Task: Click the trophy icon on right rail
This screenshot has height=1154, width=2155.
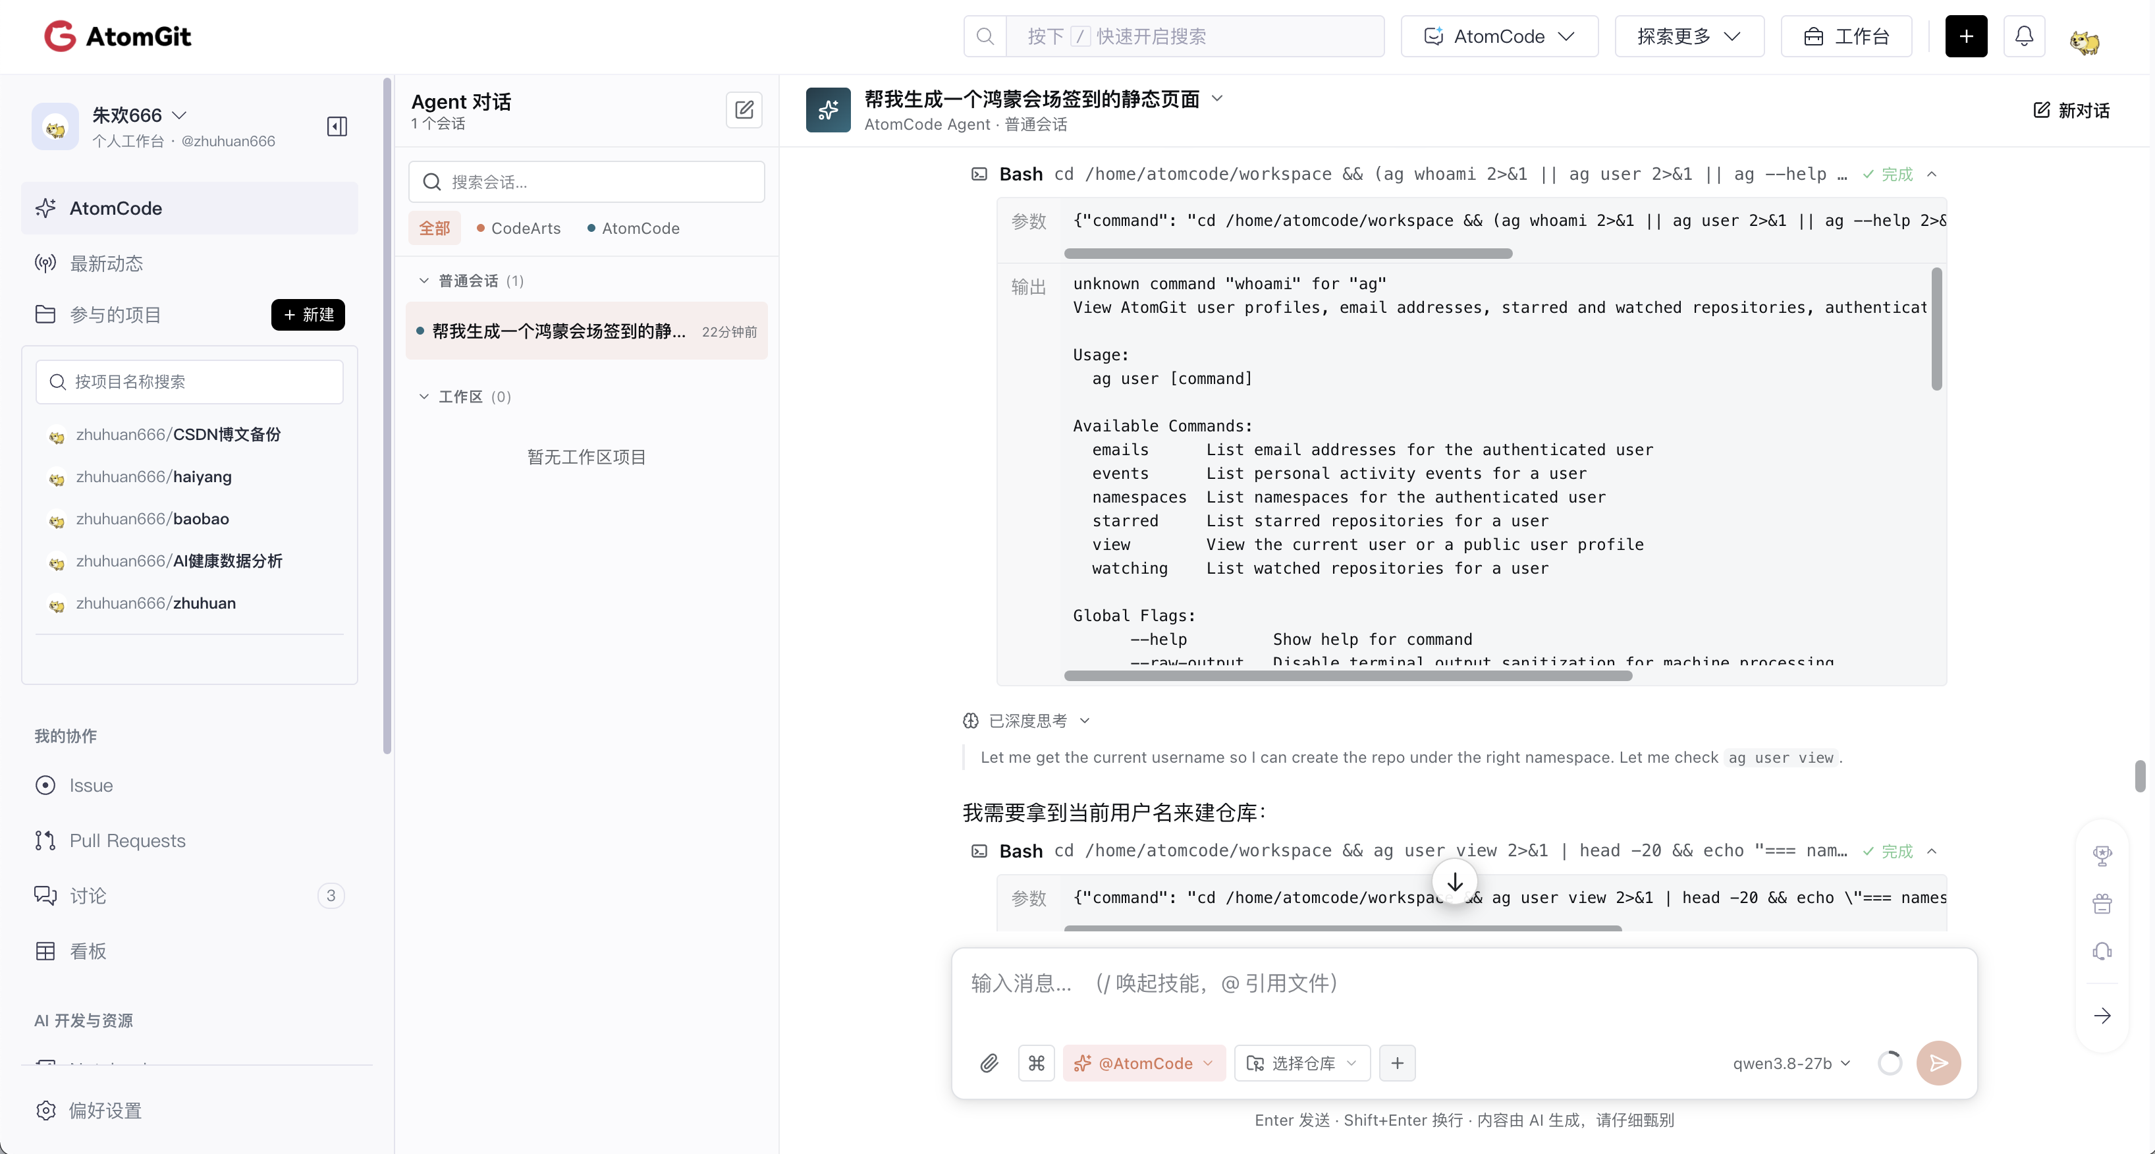Action: pyautogui.click(x=2102, y=856)
